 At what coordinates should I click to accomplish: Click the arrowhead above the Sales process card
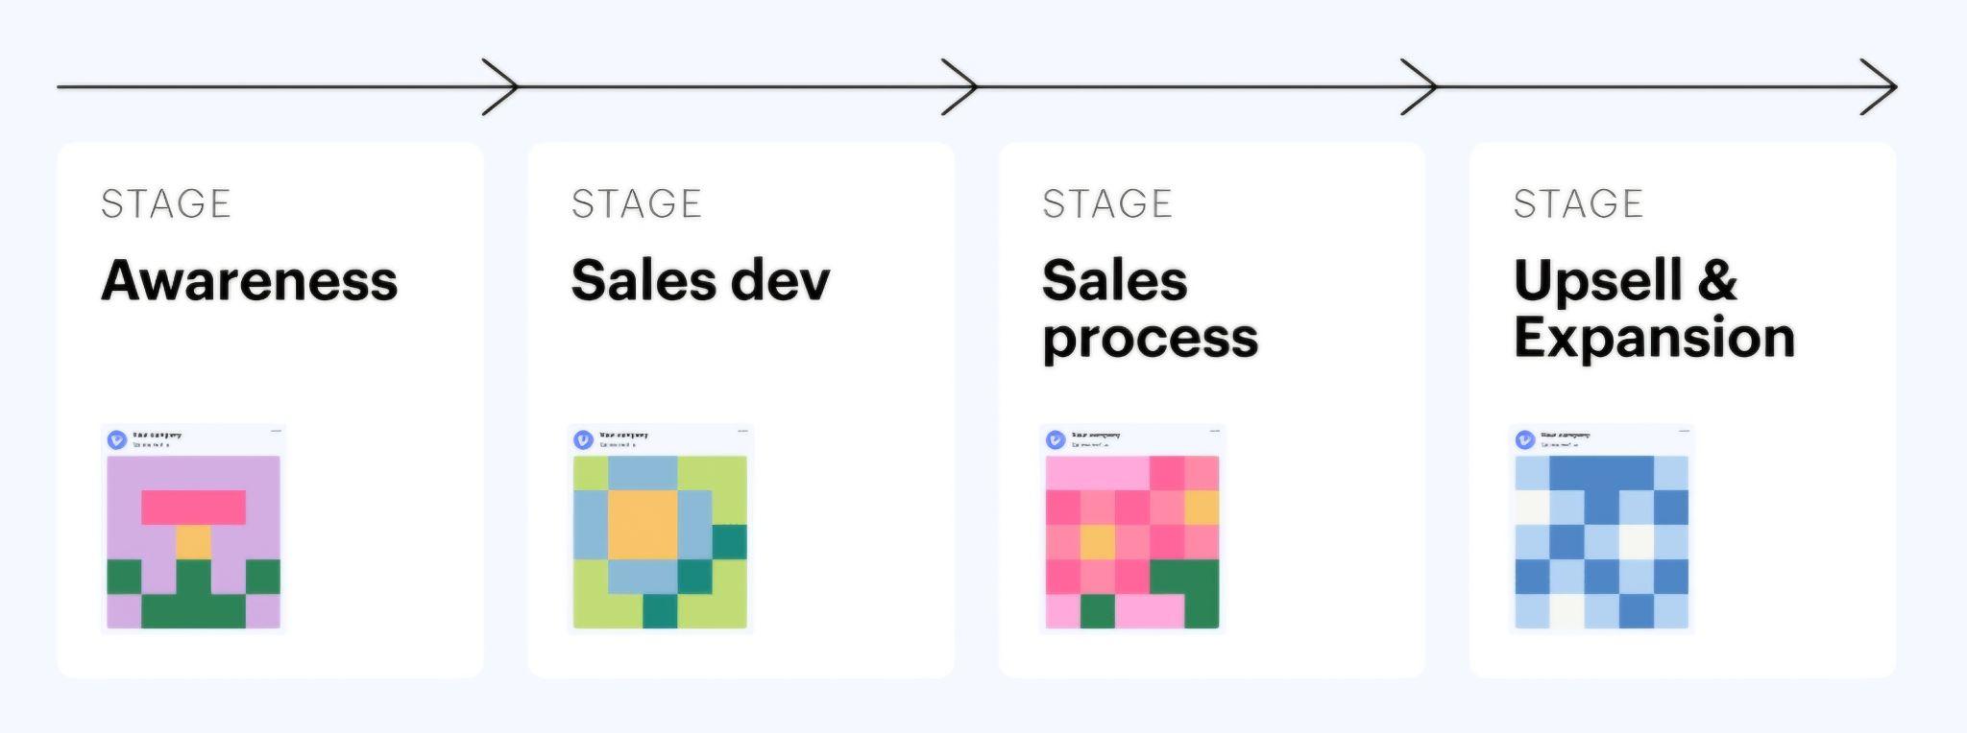pos(1420,87)
